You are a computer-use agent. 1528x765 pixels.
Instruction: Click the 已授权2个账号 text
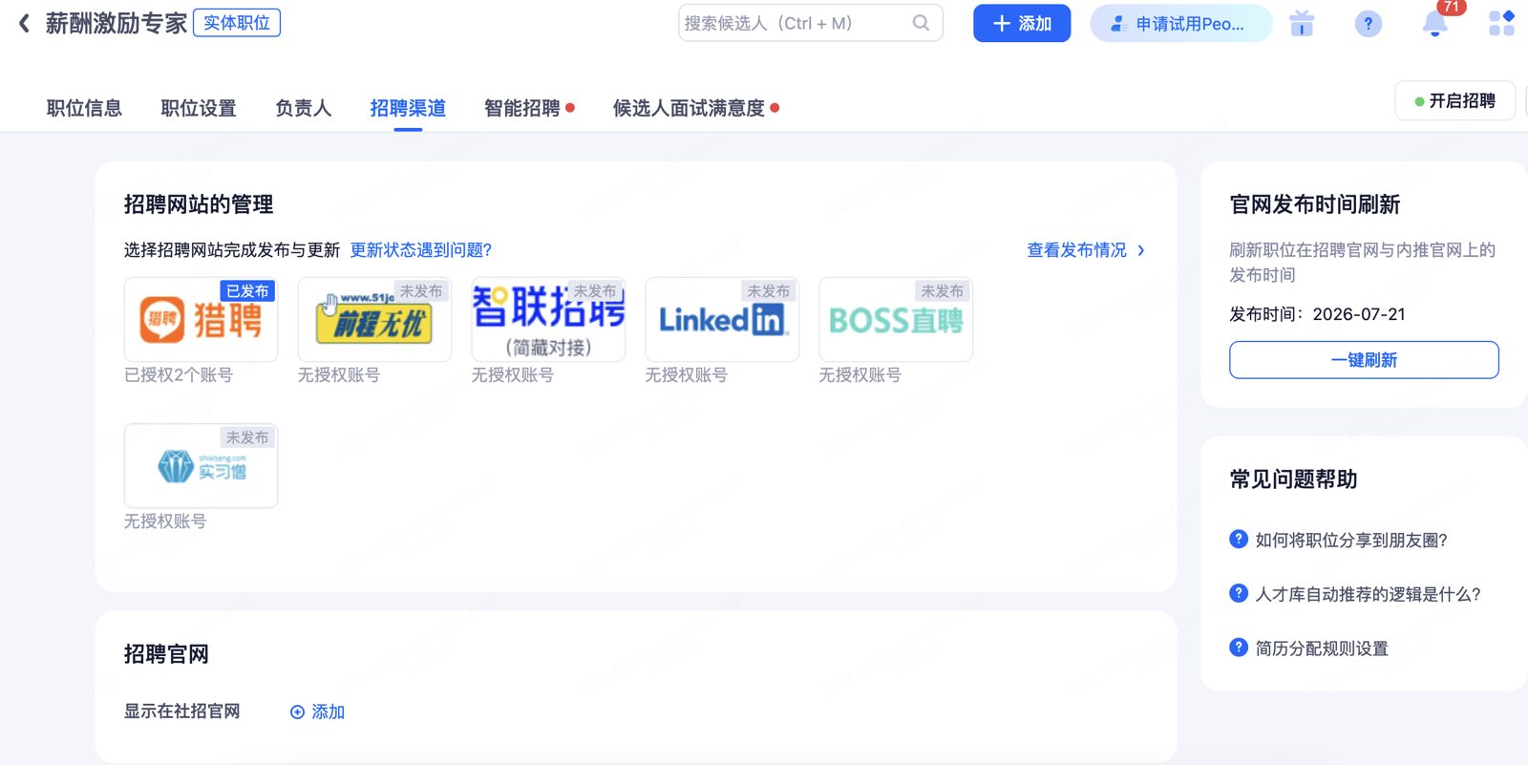point(178,375)
